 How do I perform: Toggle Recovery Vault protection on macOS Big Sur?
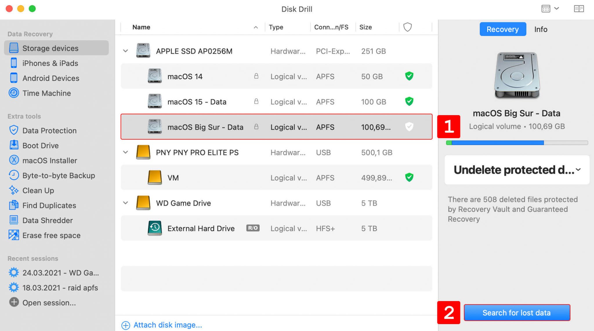(x=408, y=127)
